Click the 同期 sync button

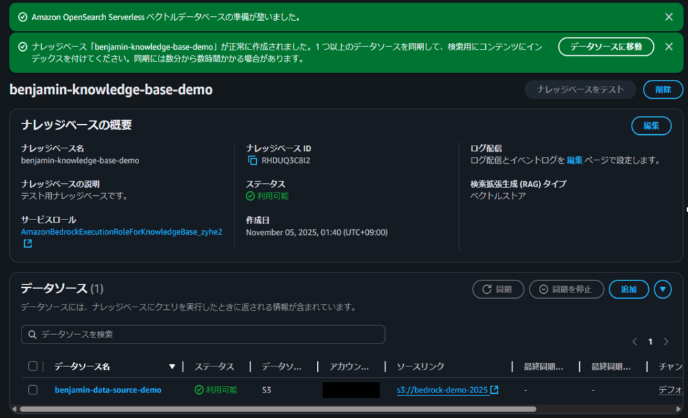tap(497, 289)
